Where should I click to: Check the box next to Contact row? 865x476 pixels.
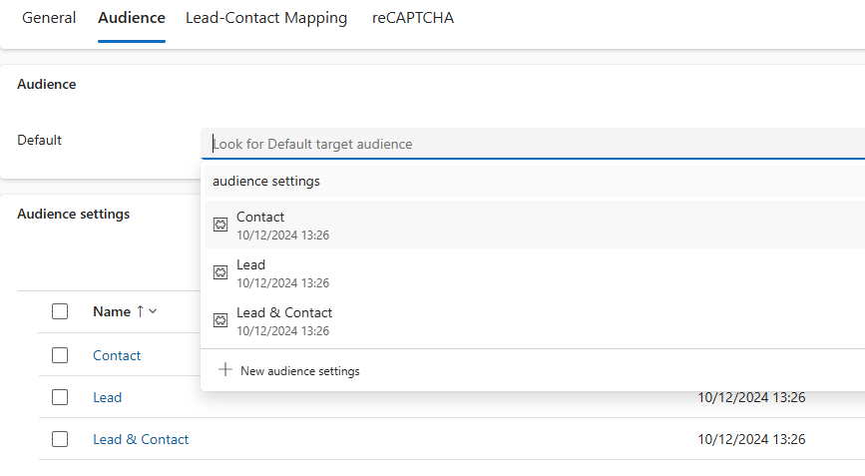[x=60, y=355]
